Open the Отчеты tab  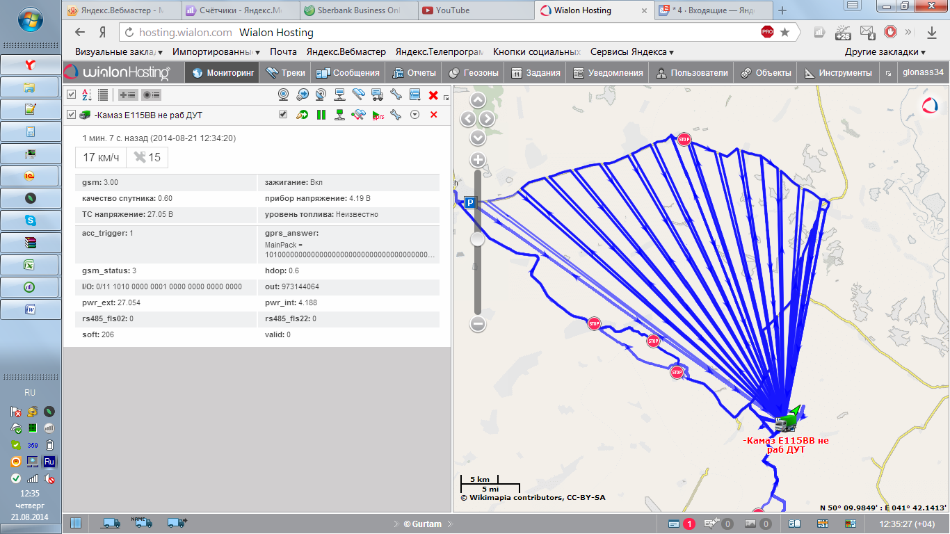(x=414, y=72)
